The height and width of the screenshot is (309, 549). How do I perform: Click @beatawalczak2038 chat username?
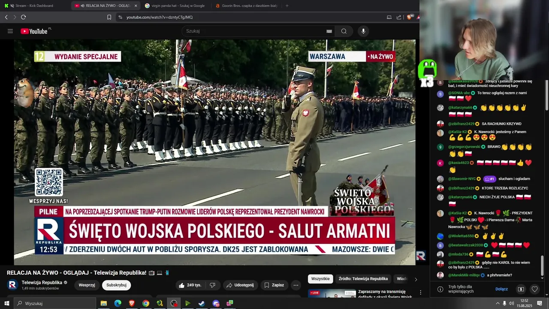(x=465, y=245)
